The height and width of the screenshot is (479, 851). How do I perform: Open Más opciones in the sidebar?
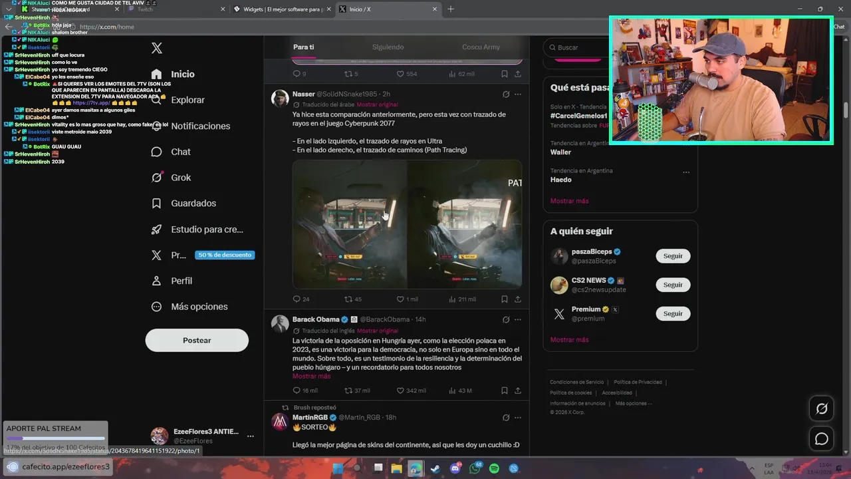click(x=189, y=307)
